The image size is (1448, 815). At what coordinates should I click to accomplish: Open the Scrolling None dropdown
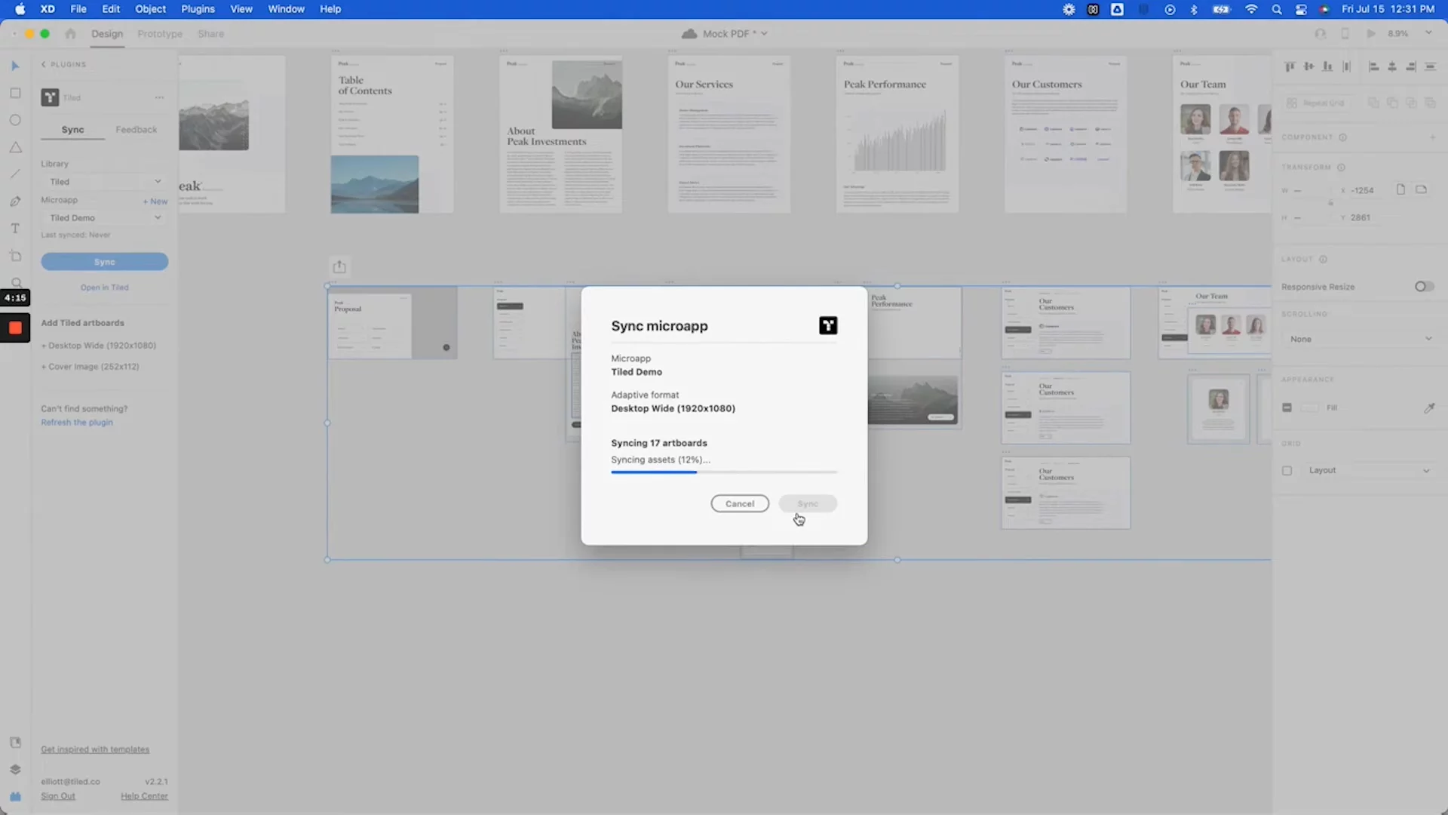pyautogui.click(x=1360, y=340)
